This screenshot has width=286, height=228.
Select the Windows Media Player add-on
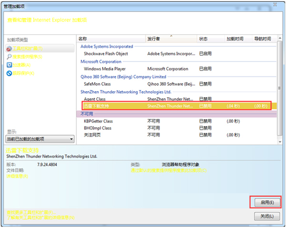click(x=105, y=69)
